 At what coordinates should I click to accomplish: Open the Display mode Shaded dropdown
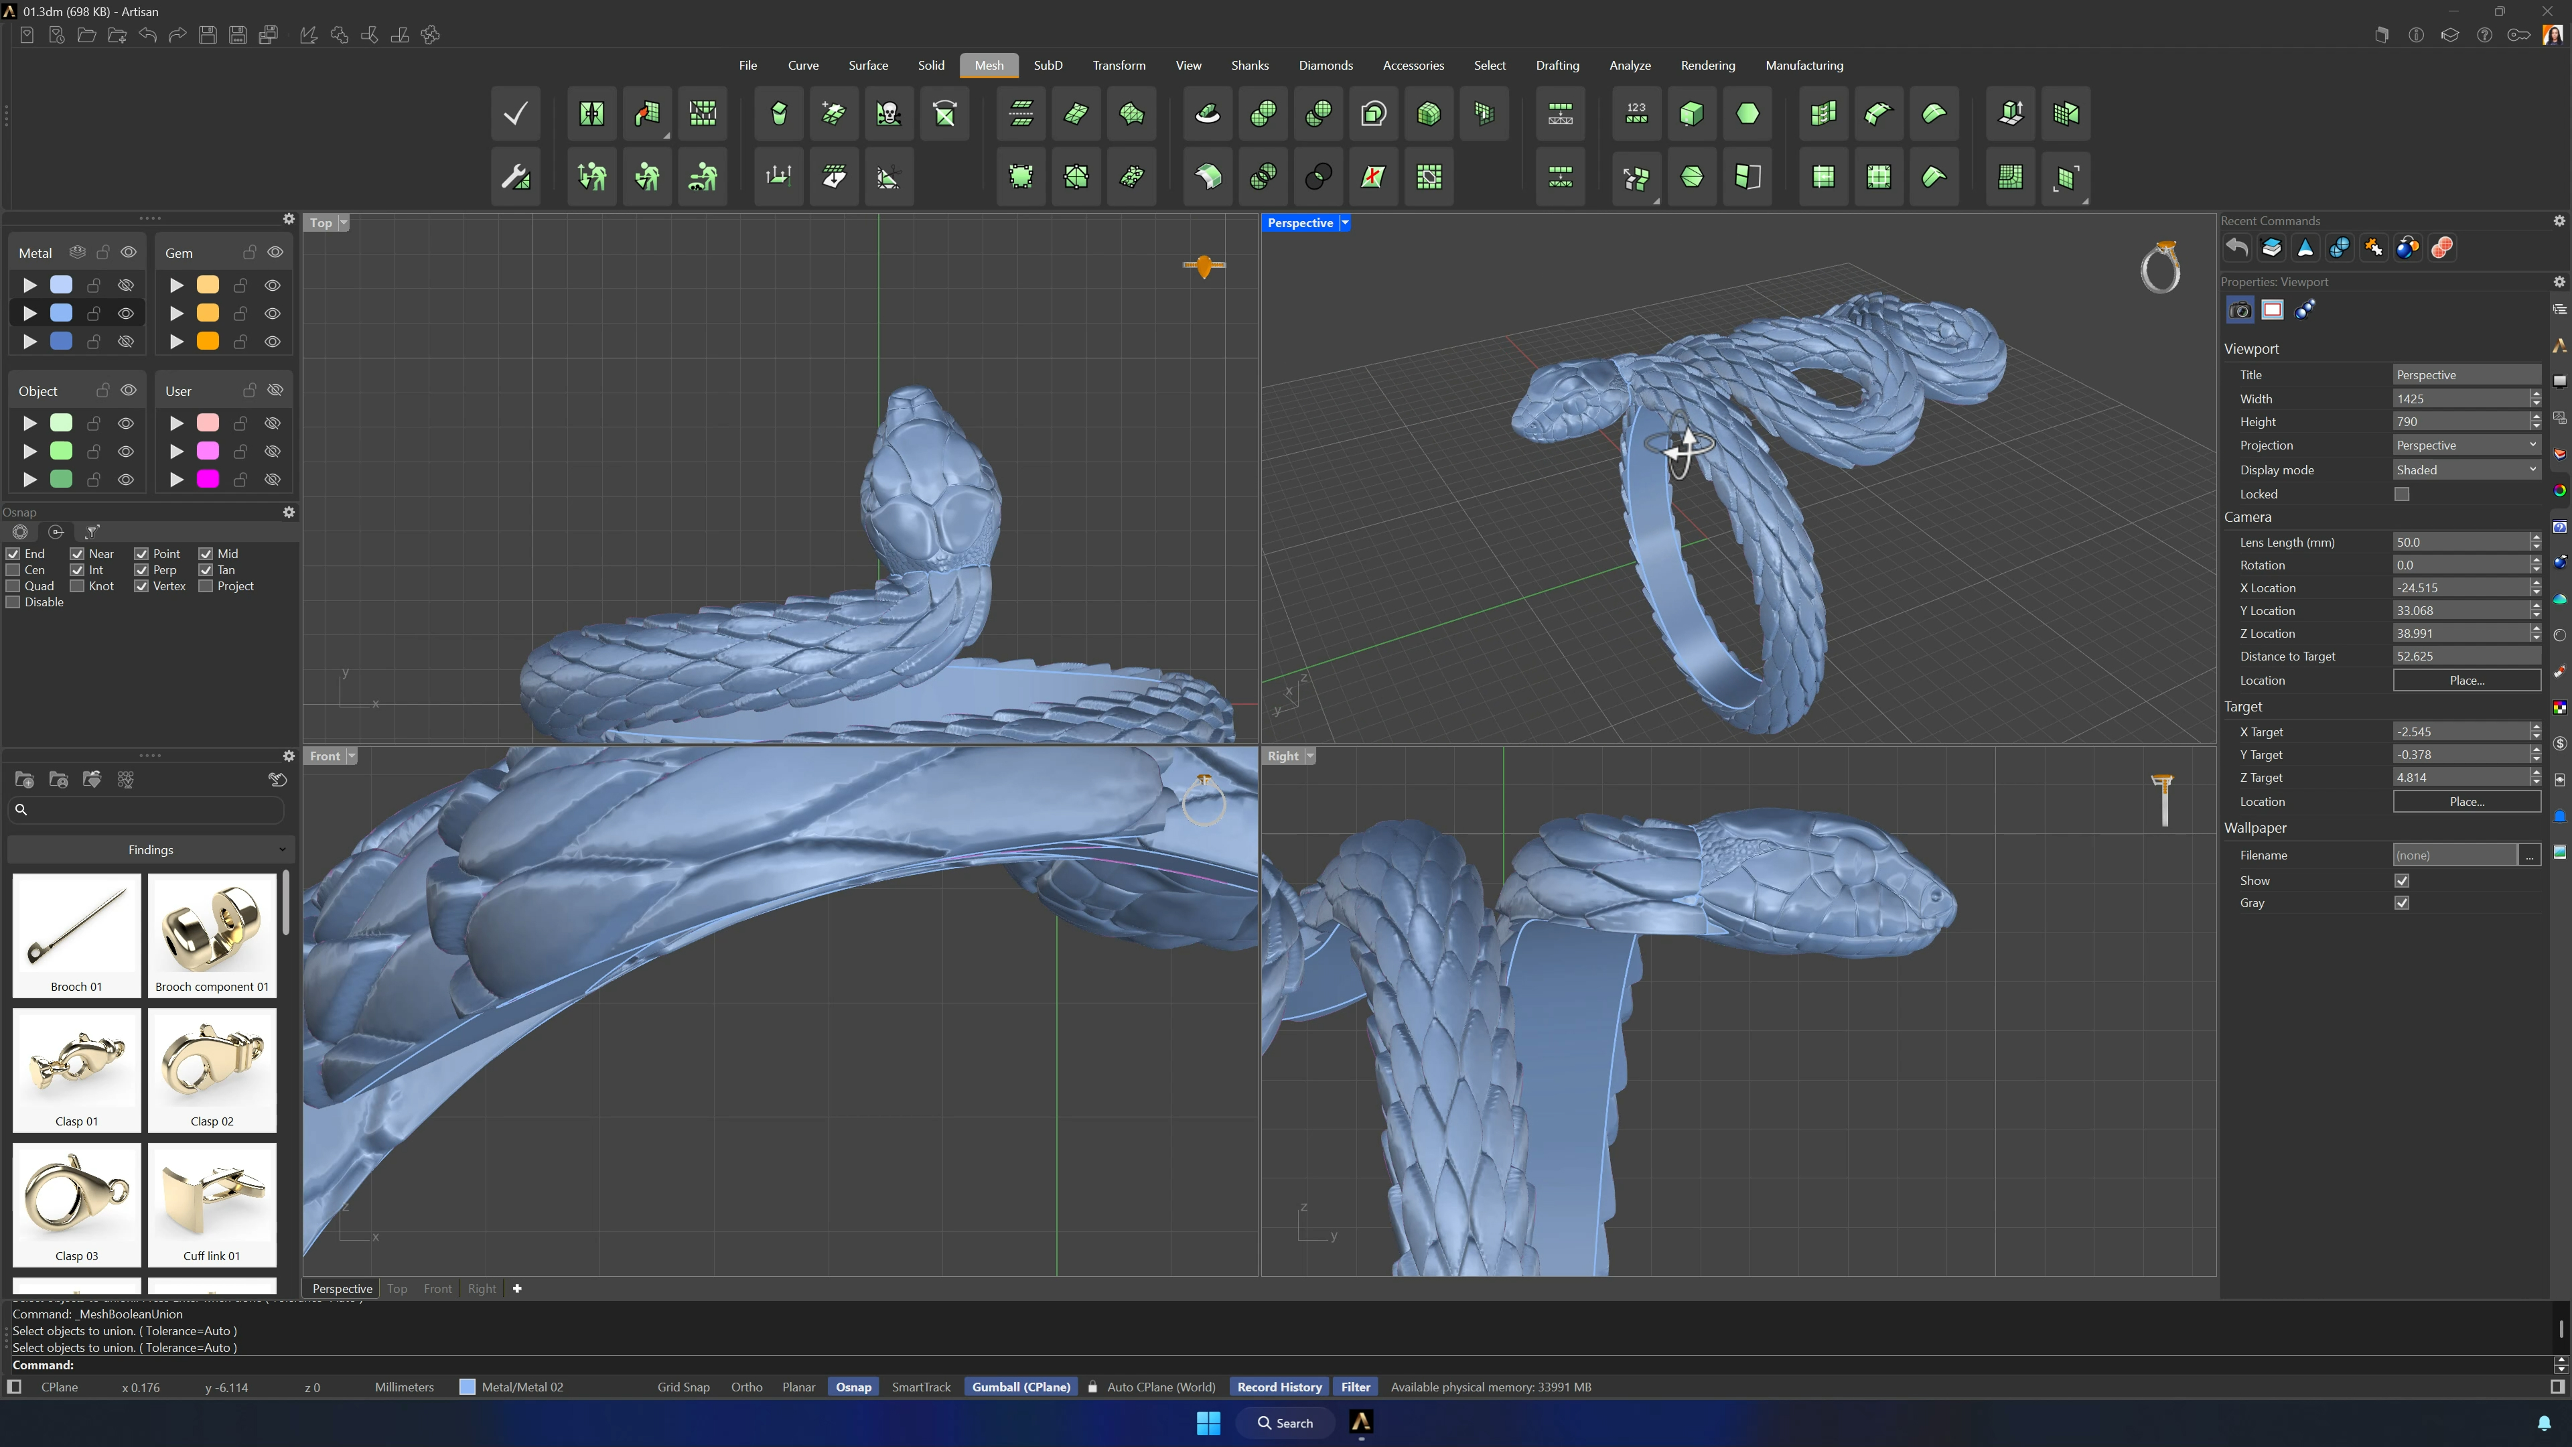click(x=2466, y=470)
